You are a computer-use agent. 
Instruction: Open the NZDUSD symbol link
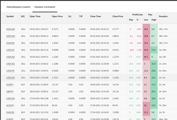pos(11,29)
